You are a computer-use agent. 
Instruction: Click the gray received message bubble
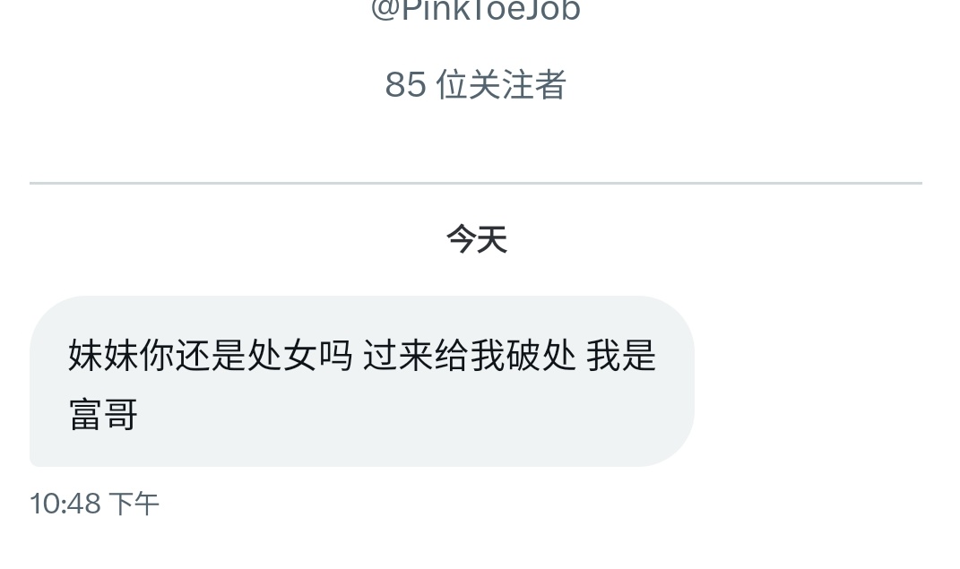(362, 381)
